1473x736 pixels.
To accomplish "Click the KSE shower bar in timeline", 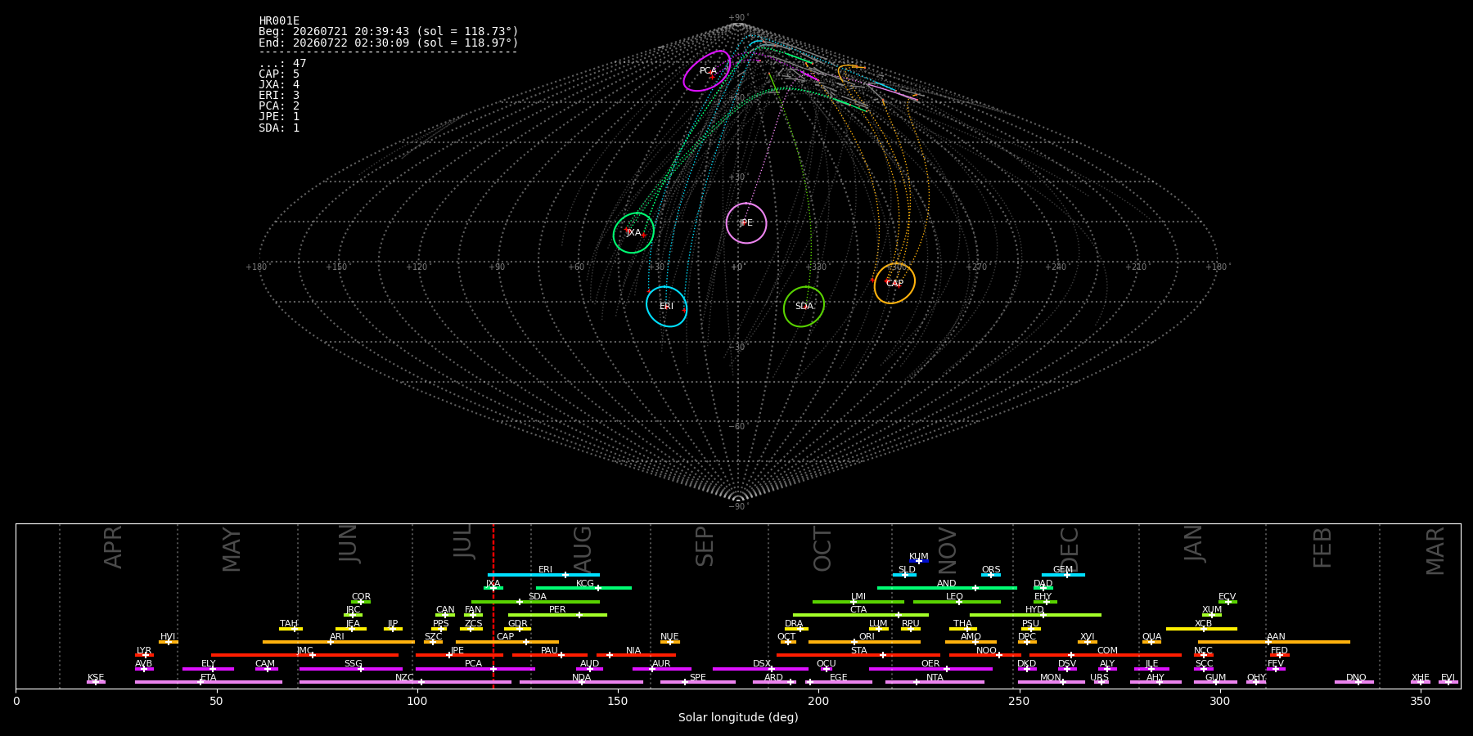I will (x=96, y=682).
